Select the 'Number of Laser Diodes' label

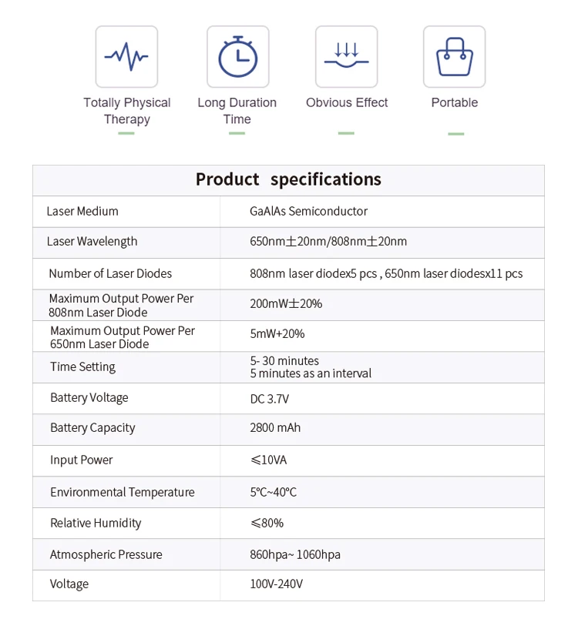(x=110, y=273)
